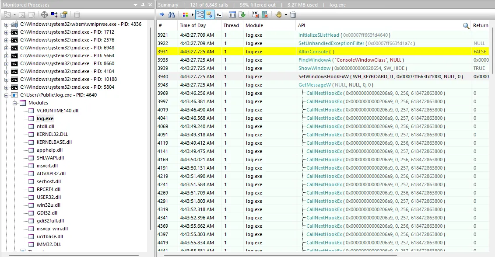495x257 pixels.
Task: Toggle the hash number display button
Action: point(219,14)
